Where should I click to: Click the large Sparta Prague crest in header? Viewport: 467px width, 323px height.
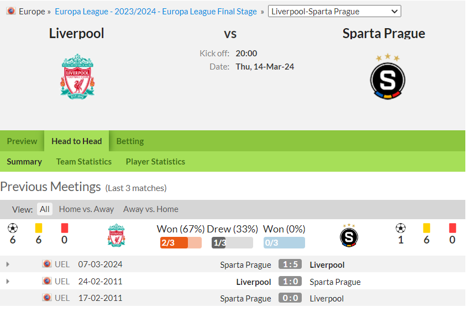click(x=387, y=76)
